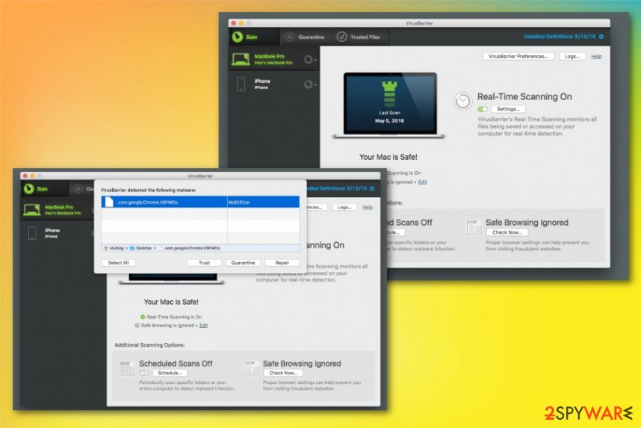The height and width of the screenshot is (428, 641).
Task: Open Real-Time Scanning Settings in back window
Action: 508,109
